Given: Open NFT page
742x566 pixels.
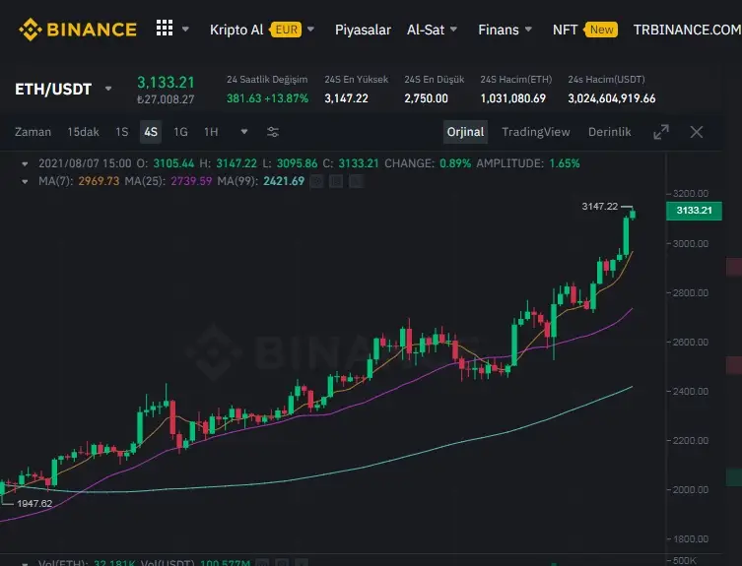Looking at the screenshot, I should [x=565, y=30].
